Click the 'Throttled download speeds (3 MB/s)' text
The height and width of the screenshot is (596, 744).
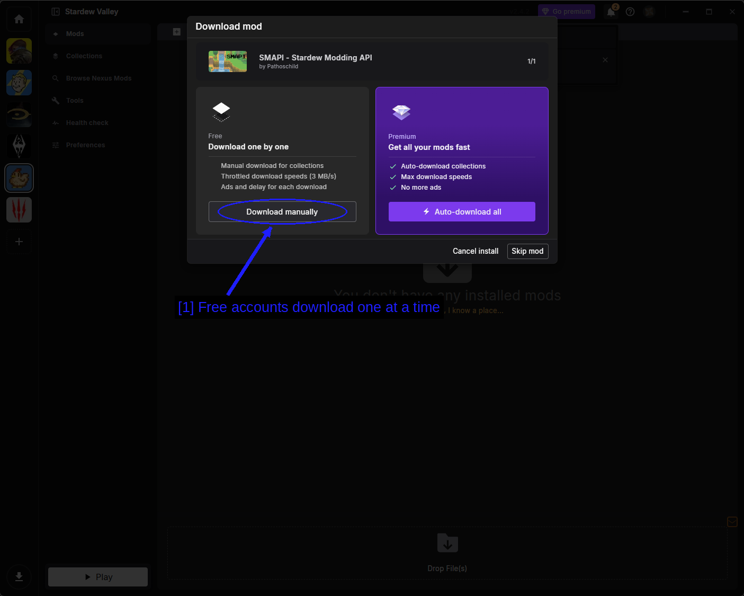[279, 176]
